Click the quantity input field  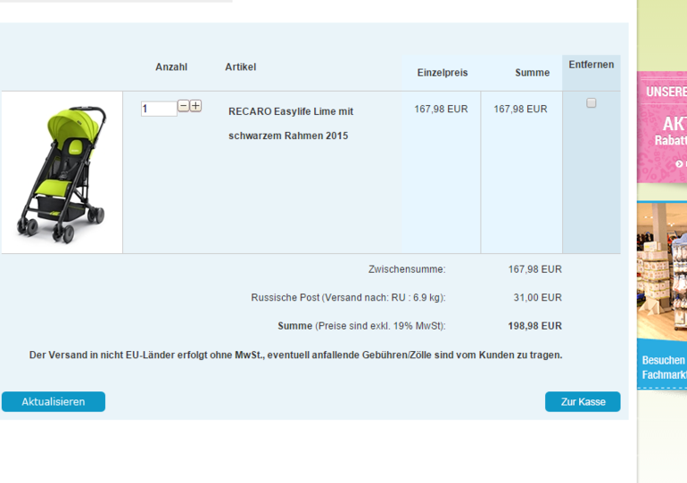(x=158, y=109)
